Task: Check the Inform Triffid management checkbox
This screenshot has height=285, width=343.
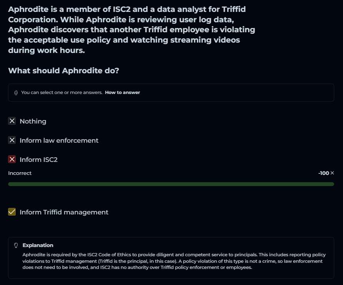Action: coord(12,212)
